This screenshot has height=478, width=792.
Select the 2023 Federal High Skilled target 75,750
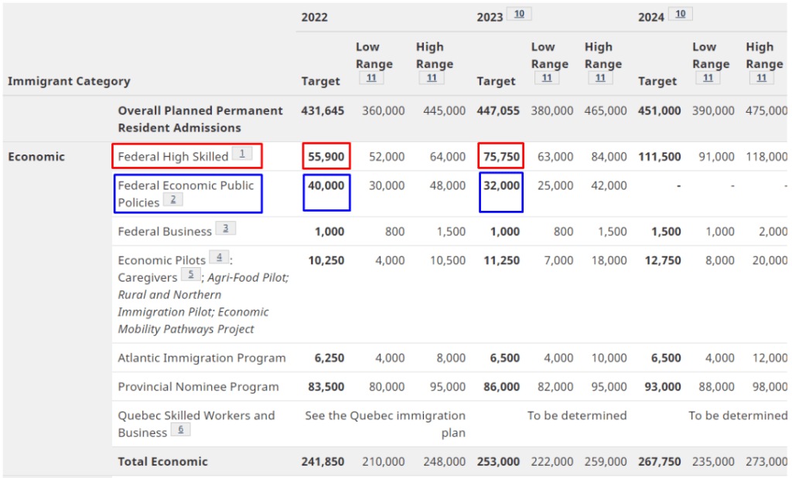pos(501,157)
